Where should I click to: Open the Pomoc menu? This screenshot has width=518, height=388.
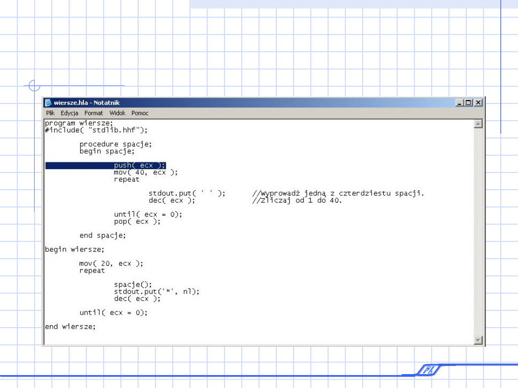[x=140, y=113]
